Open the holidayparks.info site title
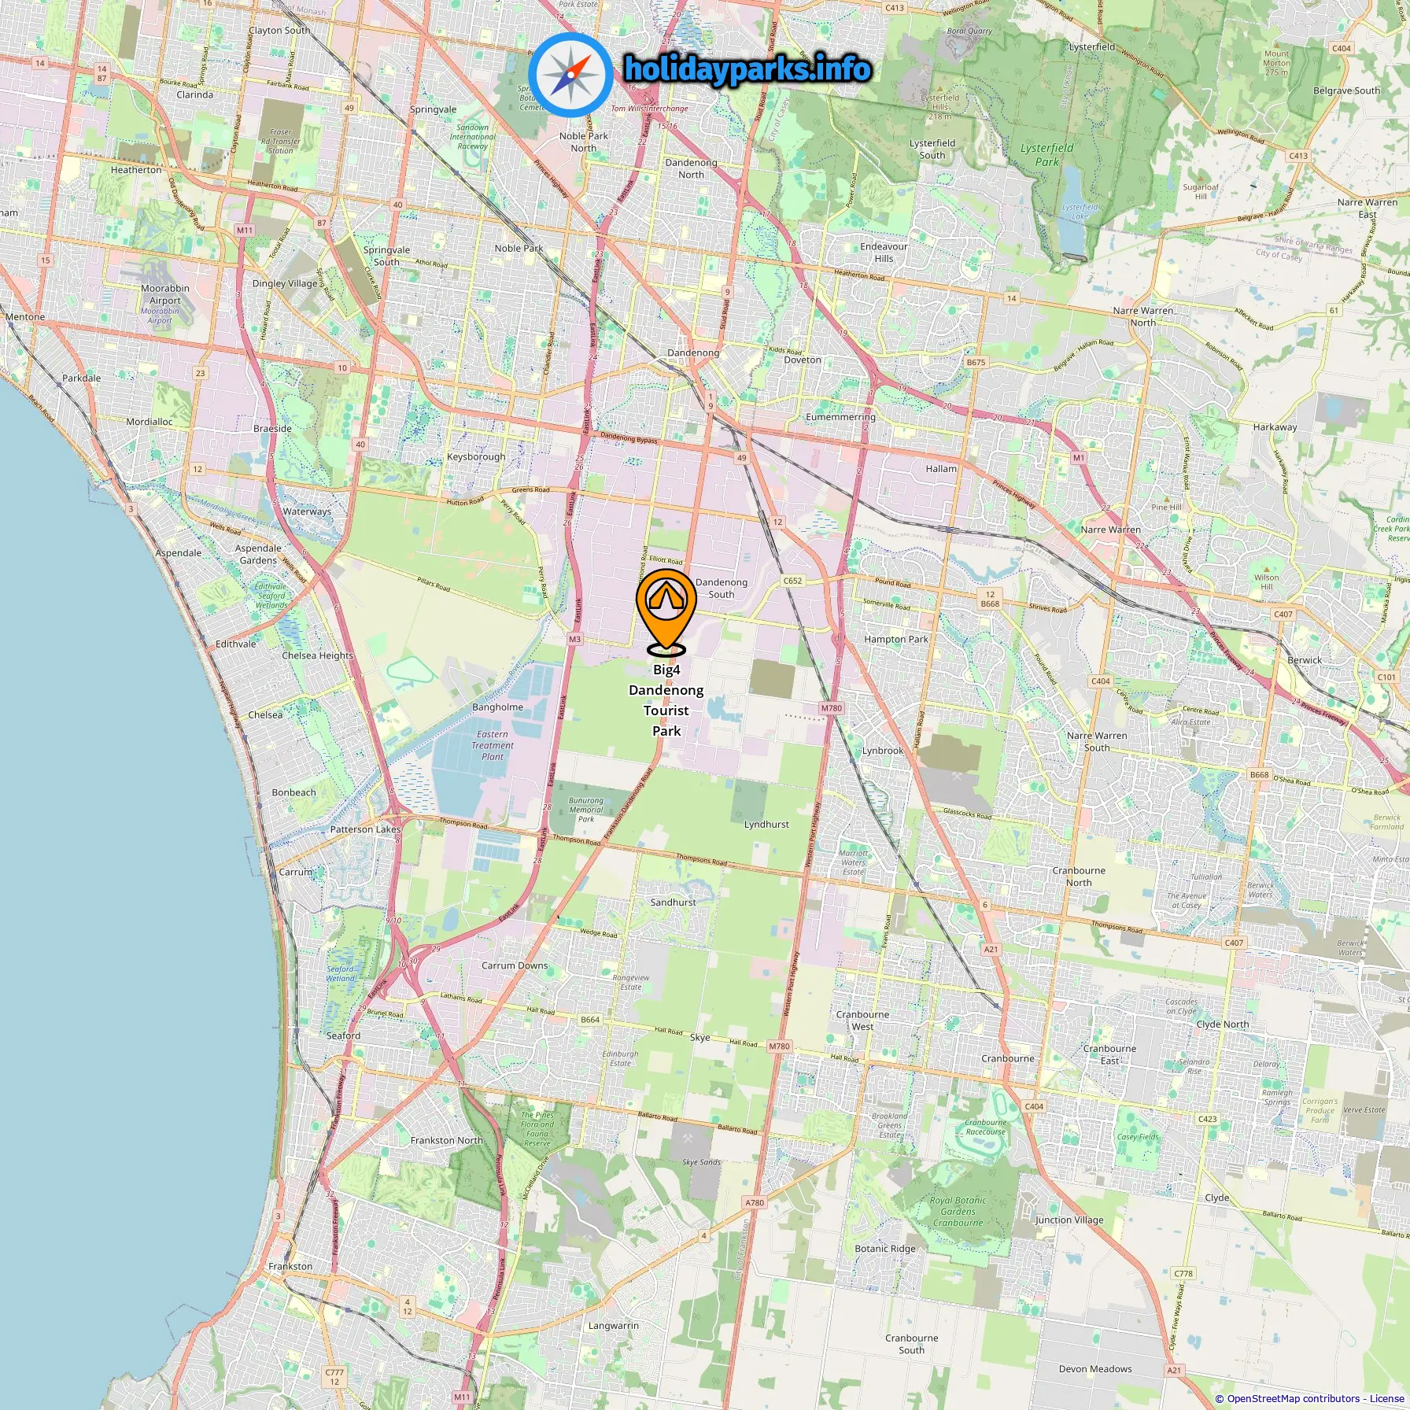 [x=747, y=69]
